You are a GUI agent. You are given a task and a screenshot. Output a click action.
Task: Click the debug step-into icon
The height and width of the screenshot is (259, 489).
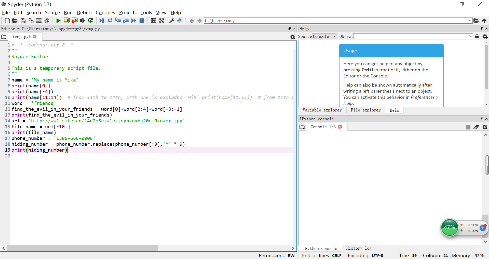coord(118,21)
